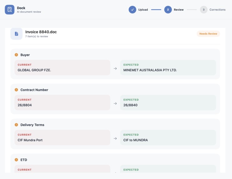The image size is (232, 179).
Task: Go to the Upload step label
Action: tap(143, 10)
